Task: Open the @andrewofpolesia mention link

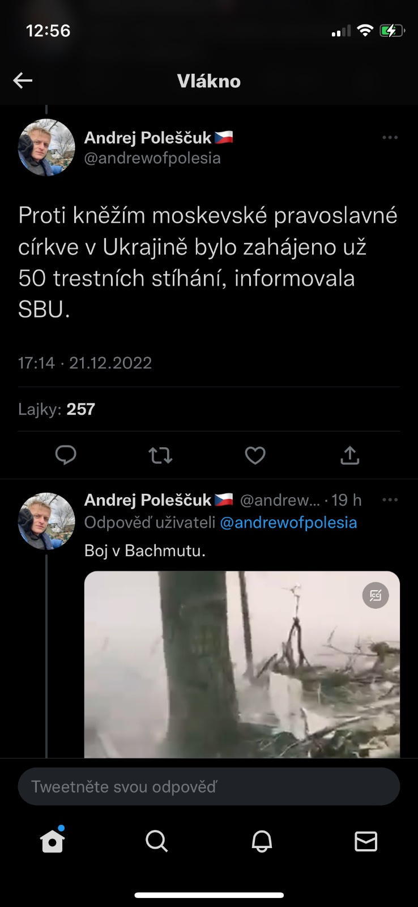Action: tap(288, 523)
